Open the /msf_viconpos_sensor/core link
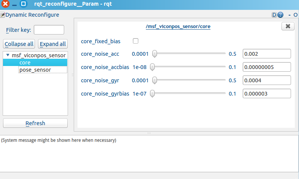The image size is (299, 179). tap(178, 27)
